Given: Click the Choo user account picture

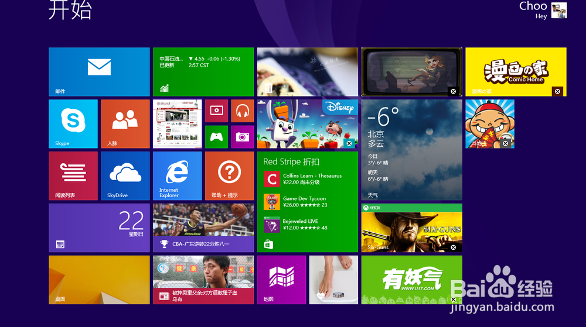Looking at the screenshot, I should pyautogui.click(x=559, y=11).
